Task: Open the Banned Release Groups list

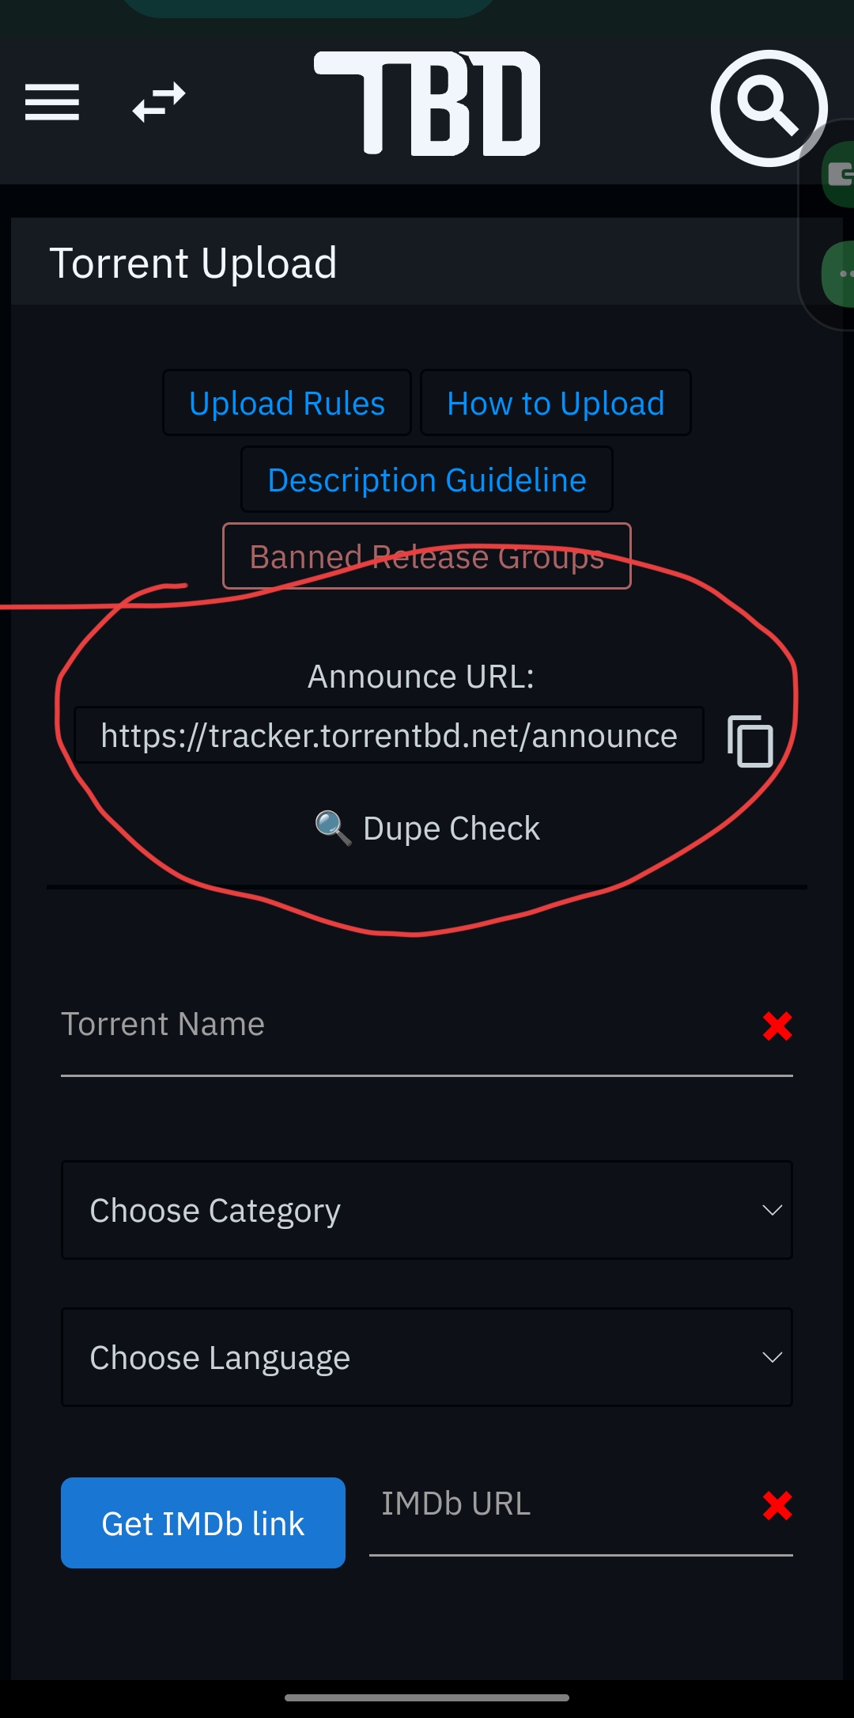Action: [x=427, y=556]
